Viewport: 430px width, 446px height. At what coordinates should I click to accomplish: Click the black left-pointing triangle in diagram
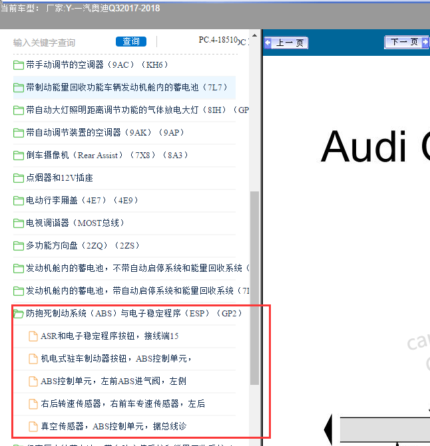(x=328, y=429)
